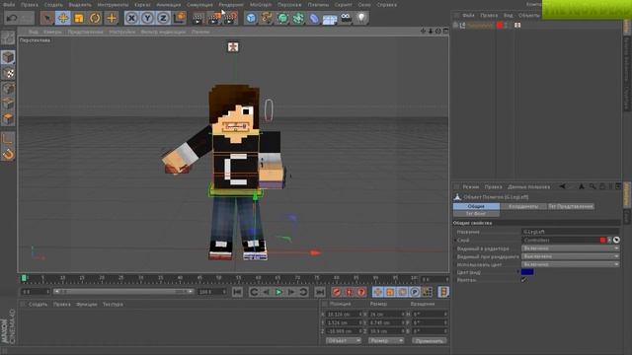The image size is (632, 355).
Task: Jump to the end of the animation
Action: pos(320,292)
